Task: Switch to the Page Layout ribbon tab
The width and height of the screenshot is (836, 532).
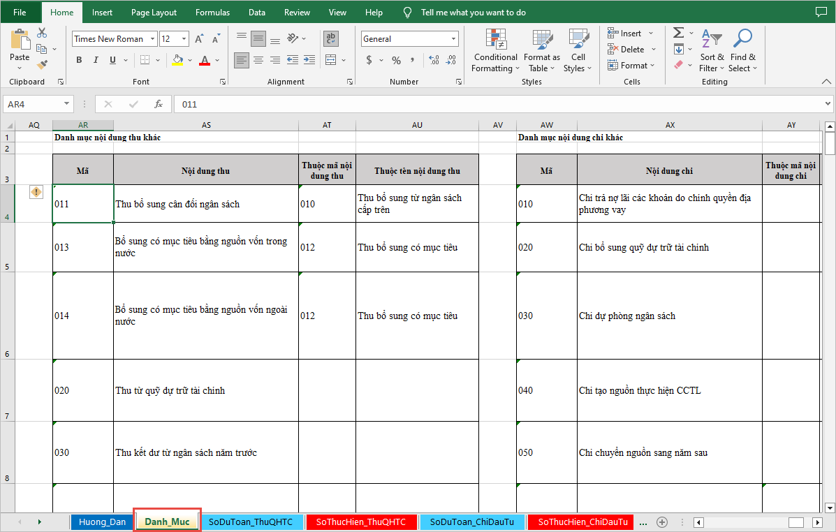Action: tap(154, 13)
